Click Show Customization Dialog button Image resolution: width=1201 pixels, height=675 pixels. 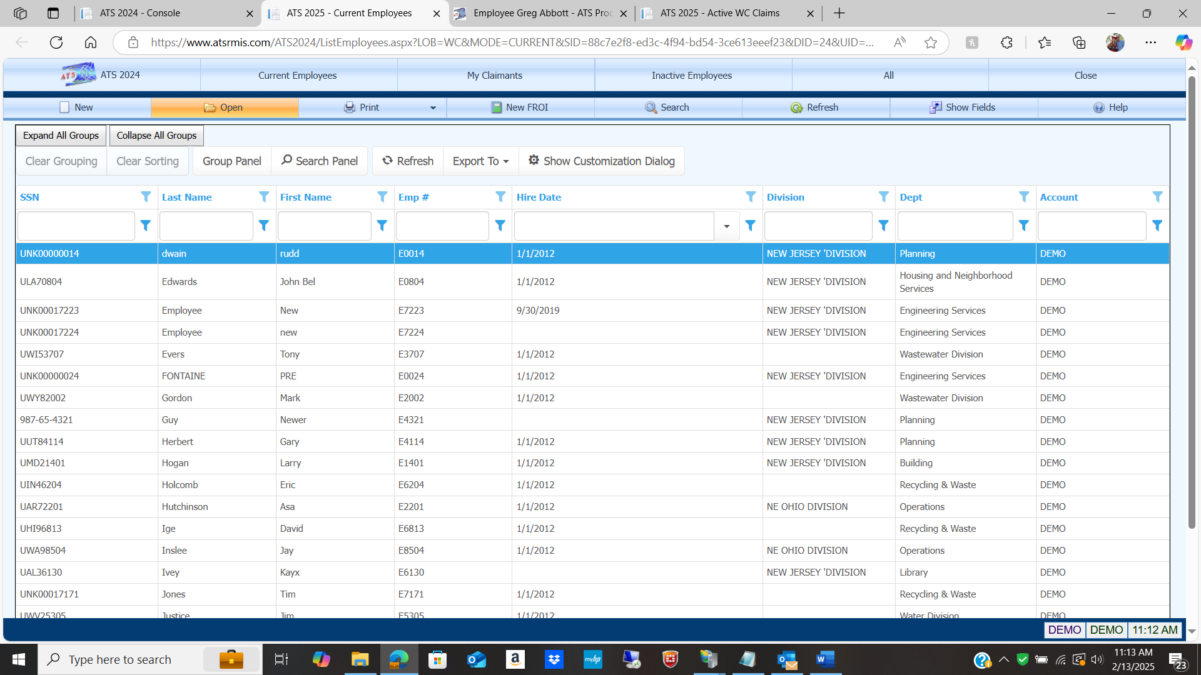601,161
